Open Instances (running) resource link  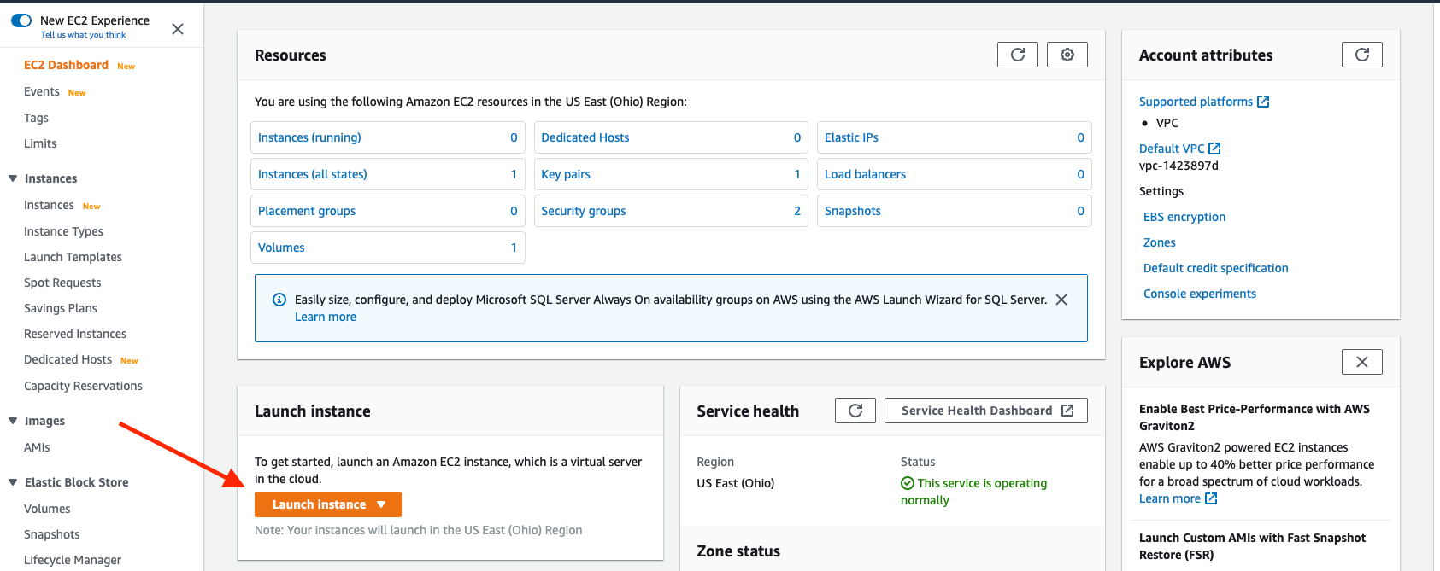click(309, 137)
